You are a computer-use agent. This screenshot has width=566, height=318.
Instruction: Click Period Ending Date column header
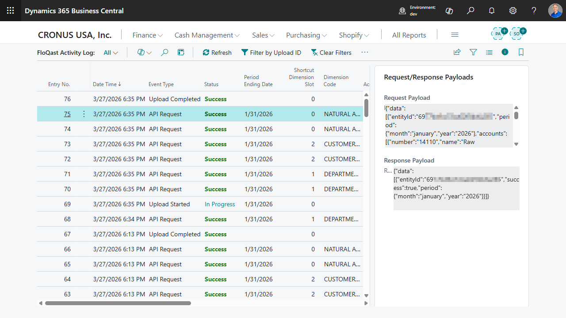pyautogui.click(x=258, y=81)
